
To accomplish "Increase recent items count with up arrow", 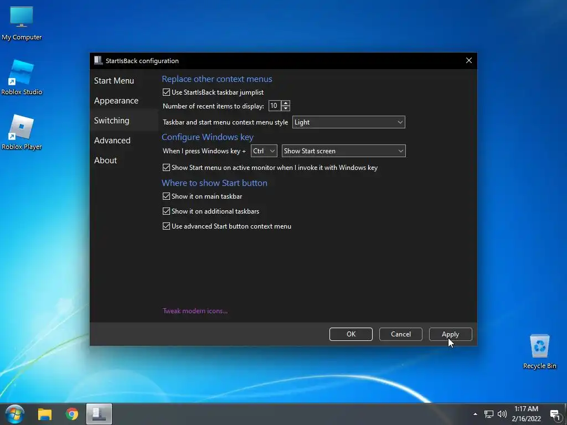I will click(x=286, y=103).
